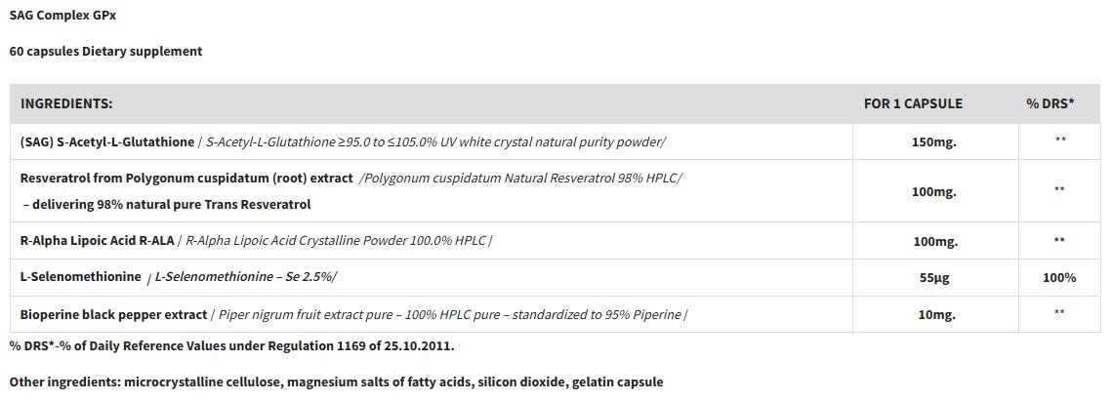The height and width of the screenshot is (401, 1115).
Task: Click the Bioperine black pepper extract name
Action: (x=113, y=314)
